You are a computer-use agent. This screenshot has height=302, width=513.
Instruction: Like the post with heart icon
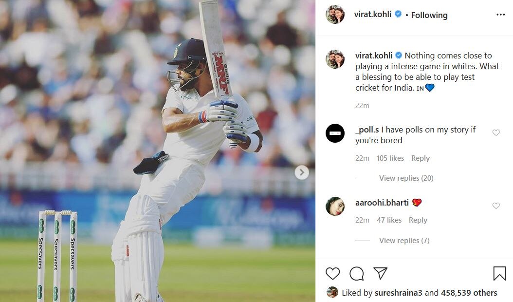pos(333,273)
